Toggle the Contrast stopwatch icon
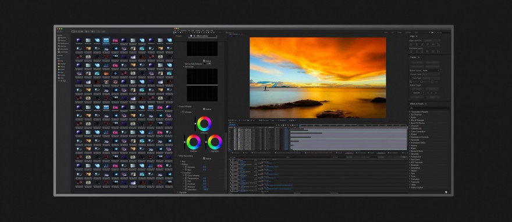 coord(186,184)
